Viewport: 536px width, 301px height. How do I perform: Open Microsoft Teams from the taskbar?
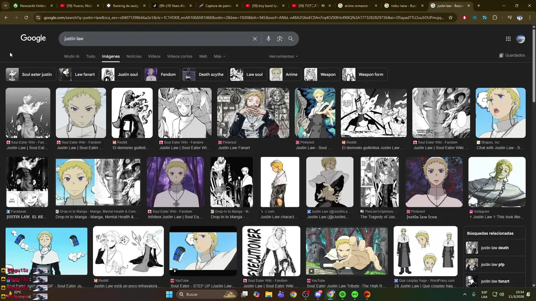pyautogui.click(x=281, y=294)
